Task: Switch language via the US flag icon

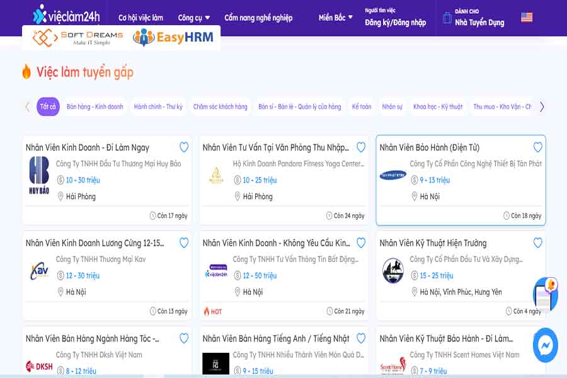Action: click(527, 17)
